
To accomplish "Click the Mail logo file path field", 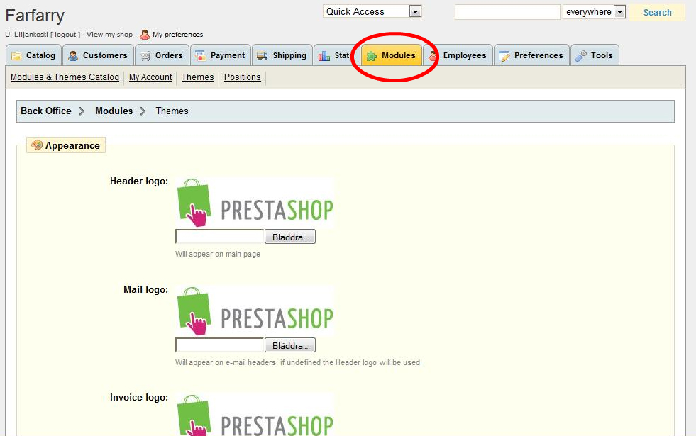I will (220, 345).
